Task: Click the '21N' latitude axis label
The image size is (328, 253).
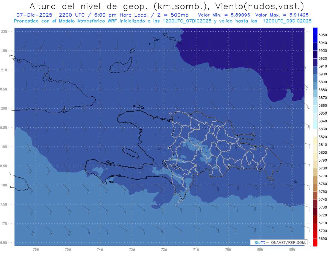Action: click(5, 70)
